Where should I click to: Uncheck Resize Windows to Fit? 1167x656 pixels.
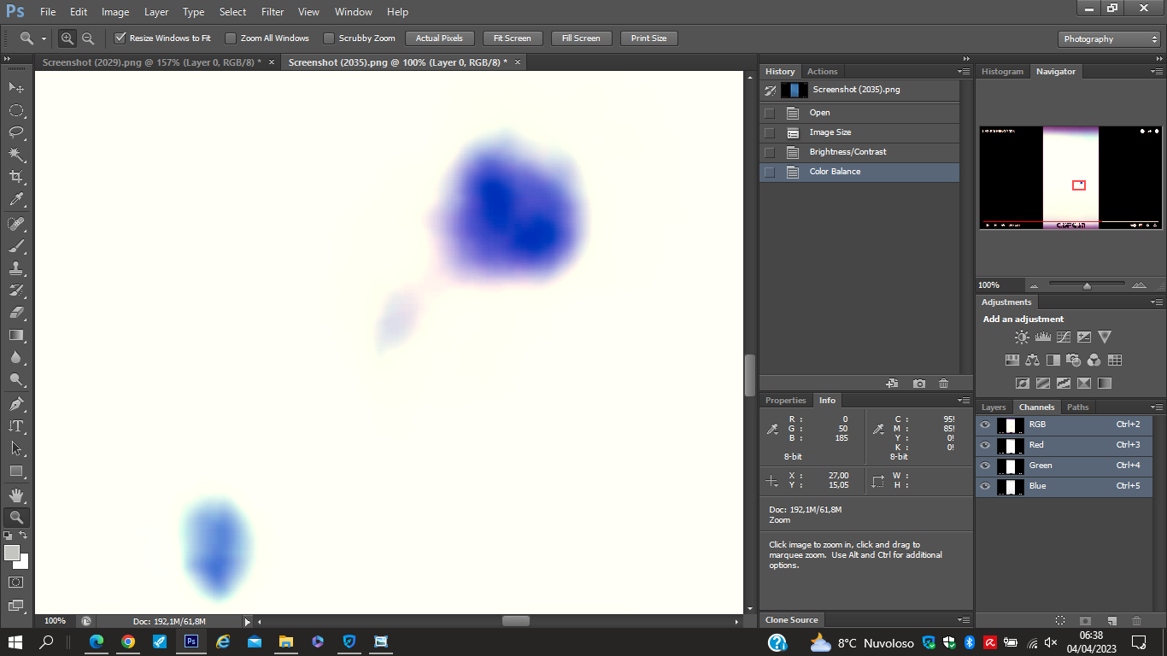tap(120, 38)
